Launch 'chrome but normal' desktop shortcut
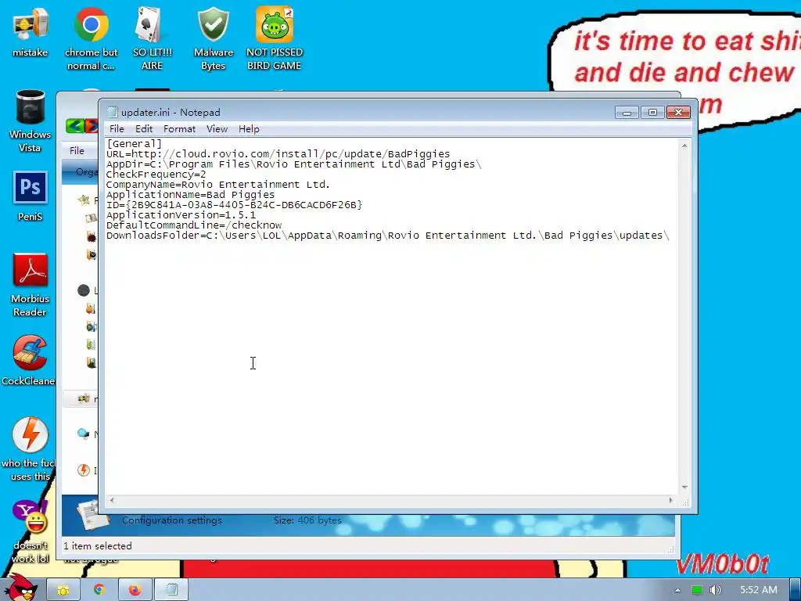This screenshot has height=601, width=801. point(91,38)
